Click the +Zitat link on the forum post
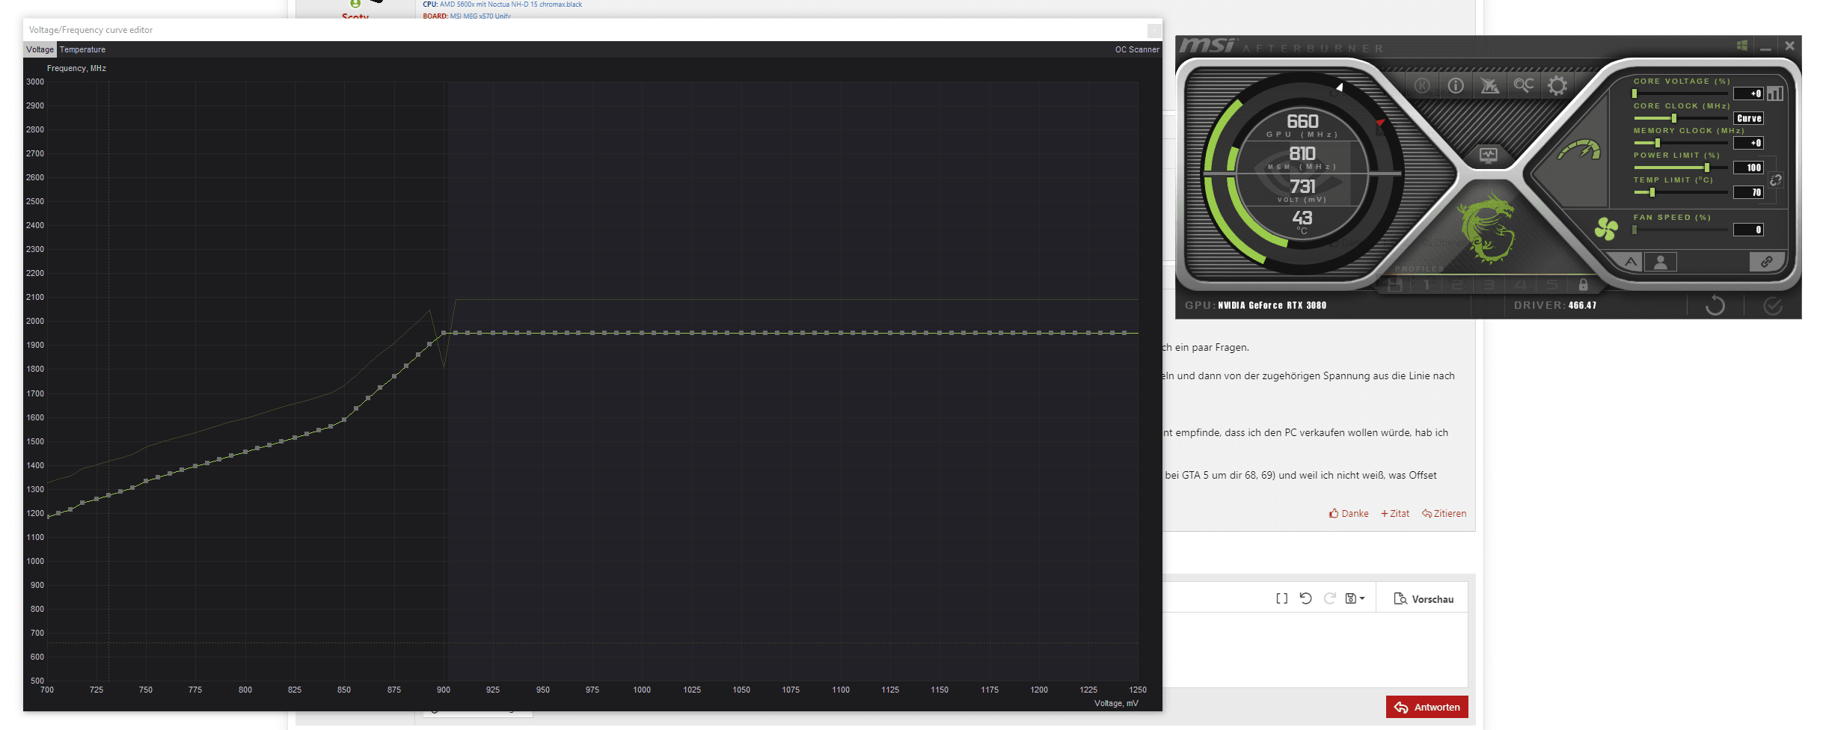This screenshot has height=730, width=1823. [x=1395, y=513]
